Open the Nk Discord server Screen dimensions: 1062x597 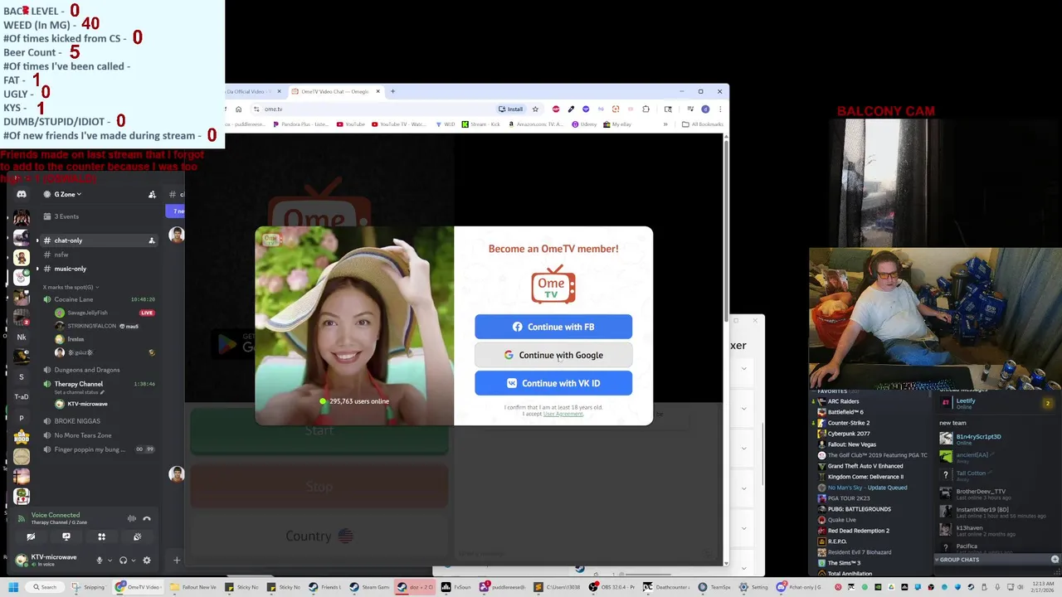22,337
